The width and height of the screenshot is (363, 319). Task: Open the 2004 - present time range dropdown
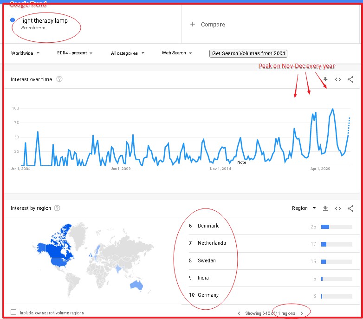click(75, 53)
